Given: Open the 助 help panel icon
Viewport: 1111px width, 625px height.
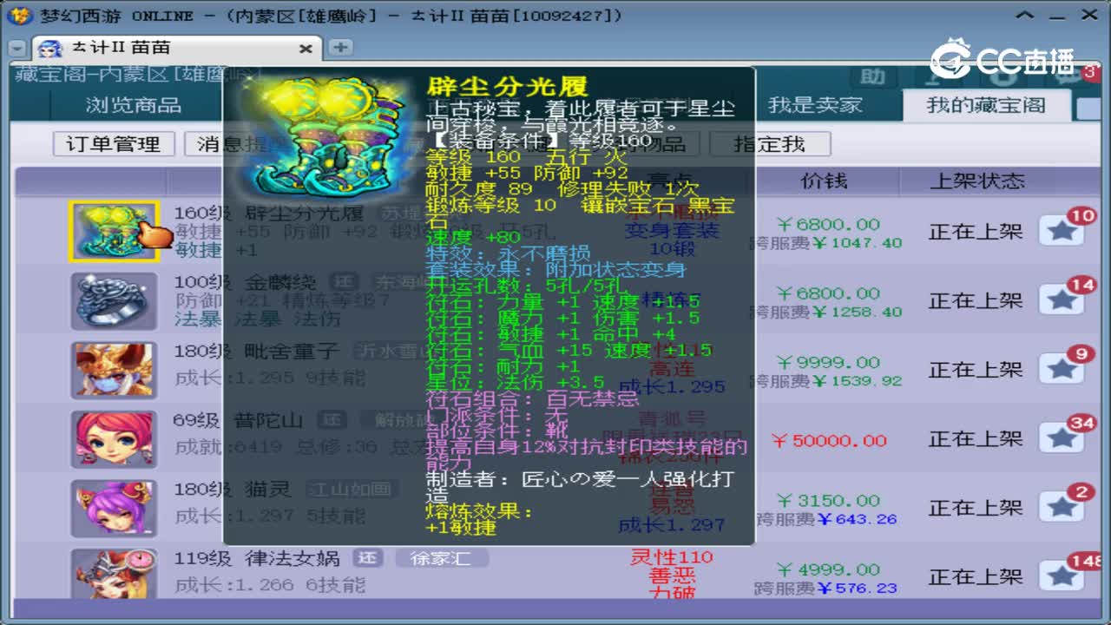Looking at the screenshot, I should click(873, 77).
